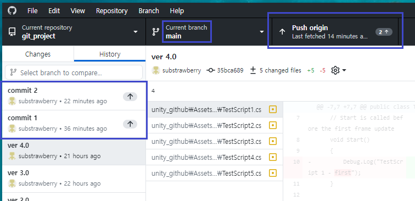The image size is (415, 201).
Task: Click the 5 changed files summary
Action: click(276, 70)
